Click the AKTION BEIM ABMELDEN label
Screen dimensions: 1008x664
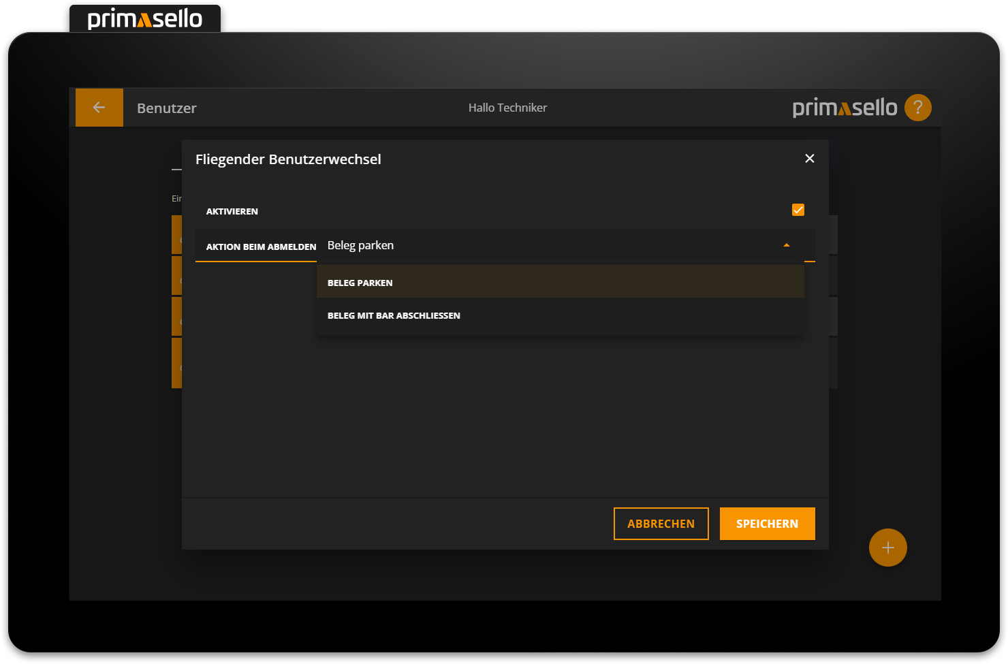pyautogui.click(x=261, y=247)
